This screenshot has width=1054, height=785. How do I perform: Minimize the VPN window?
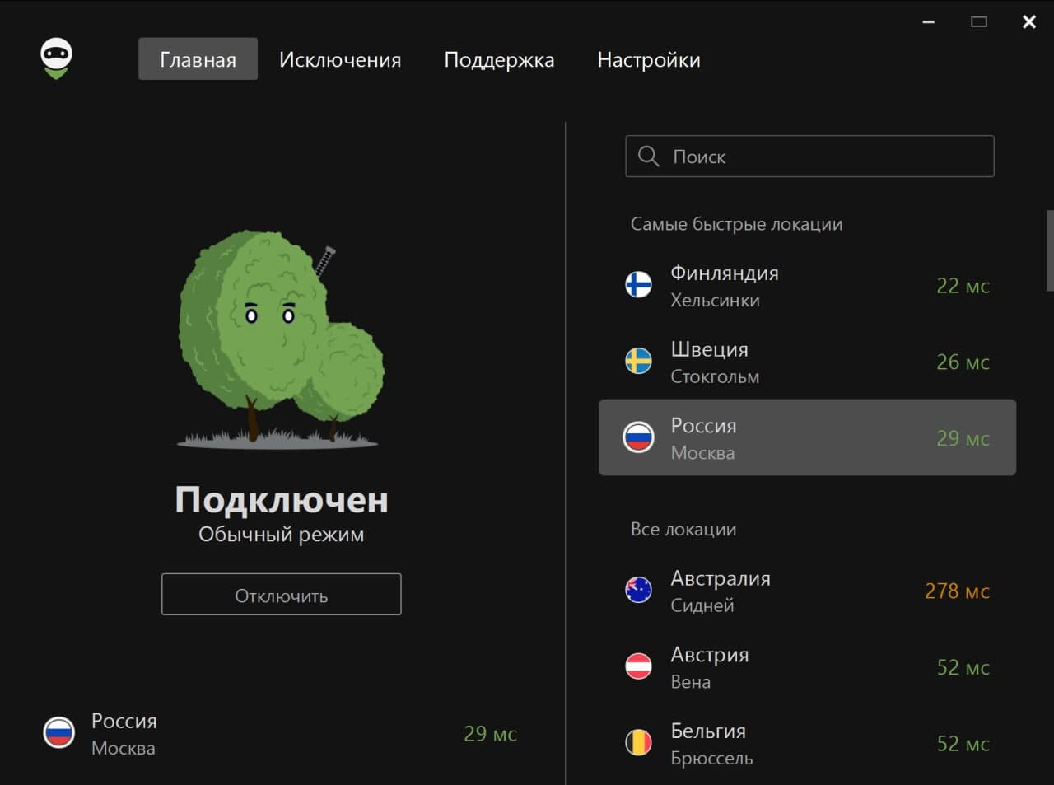[x=929, y=22]
